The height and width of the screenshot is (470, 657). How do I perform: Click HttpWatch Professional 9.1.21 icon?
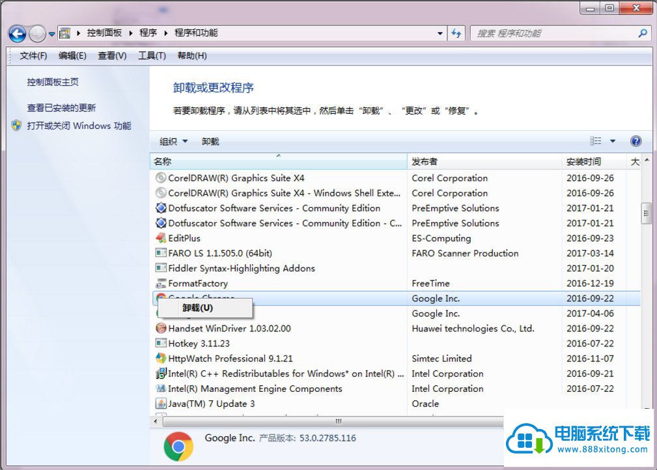click(161, 359)
